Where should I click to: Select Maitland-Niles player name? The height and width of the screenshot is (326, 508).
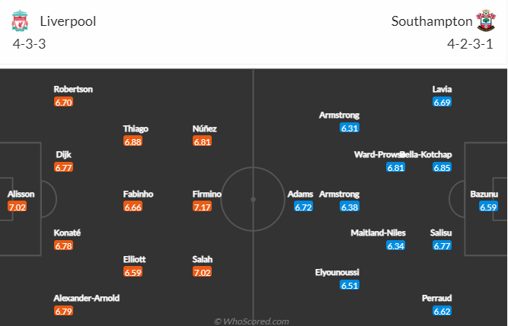tap(378, 233)
